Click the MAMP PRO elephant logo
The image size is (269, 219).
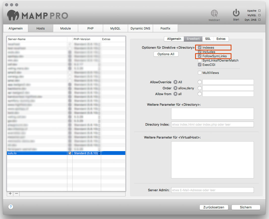13,15
